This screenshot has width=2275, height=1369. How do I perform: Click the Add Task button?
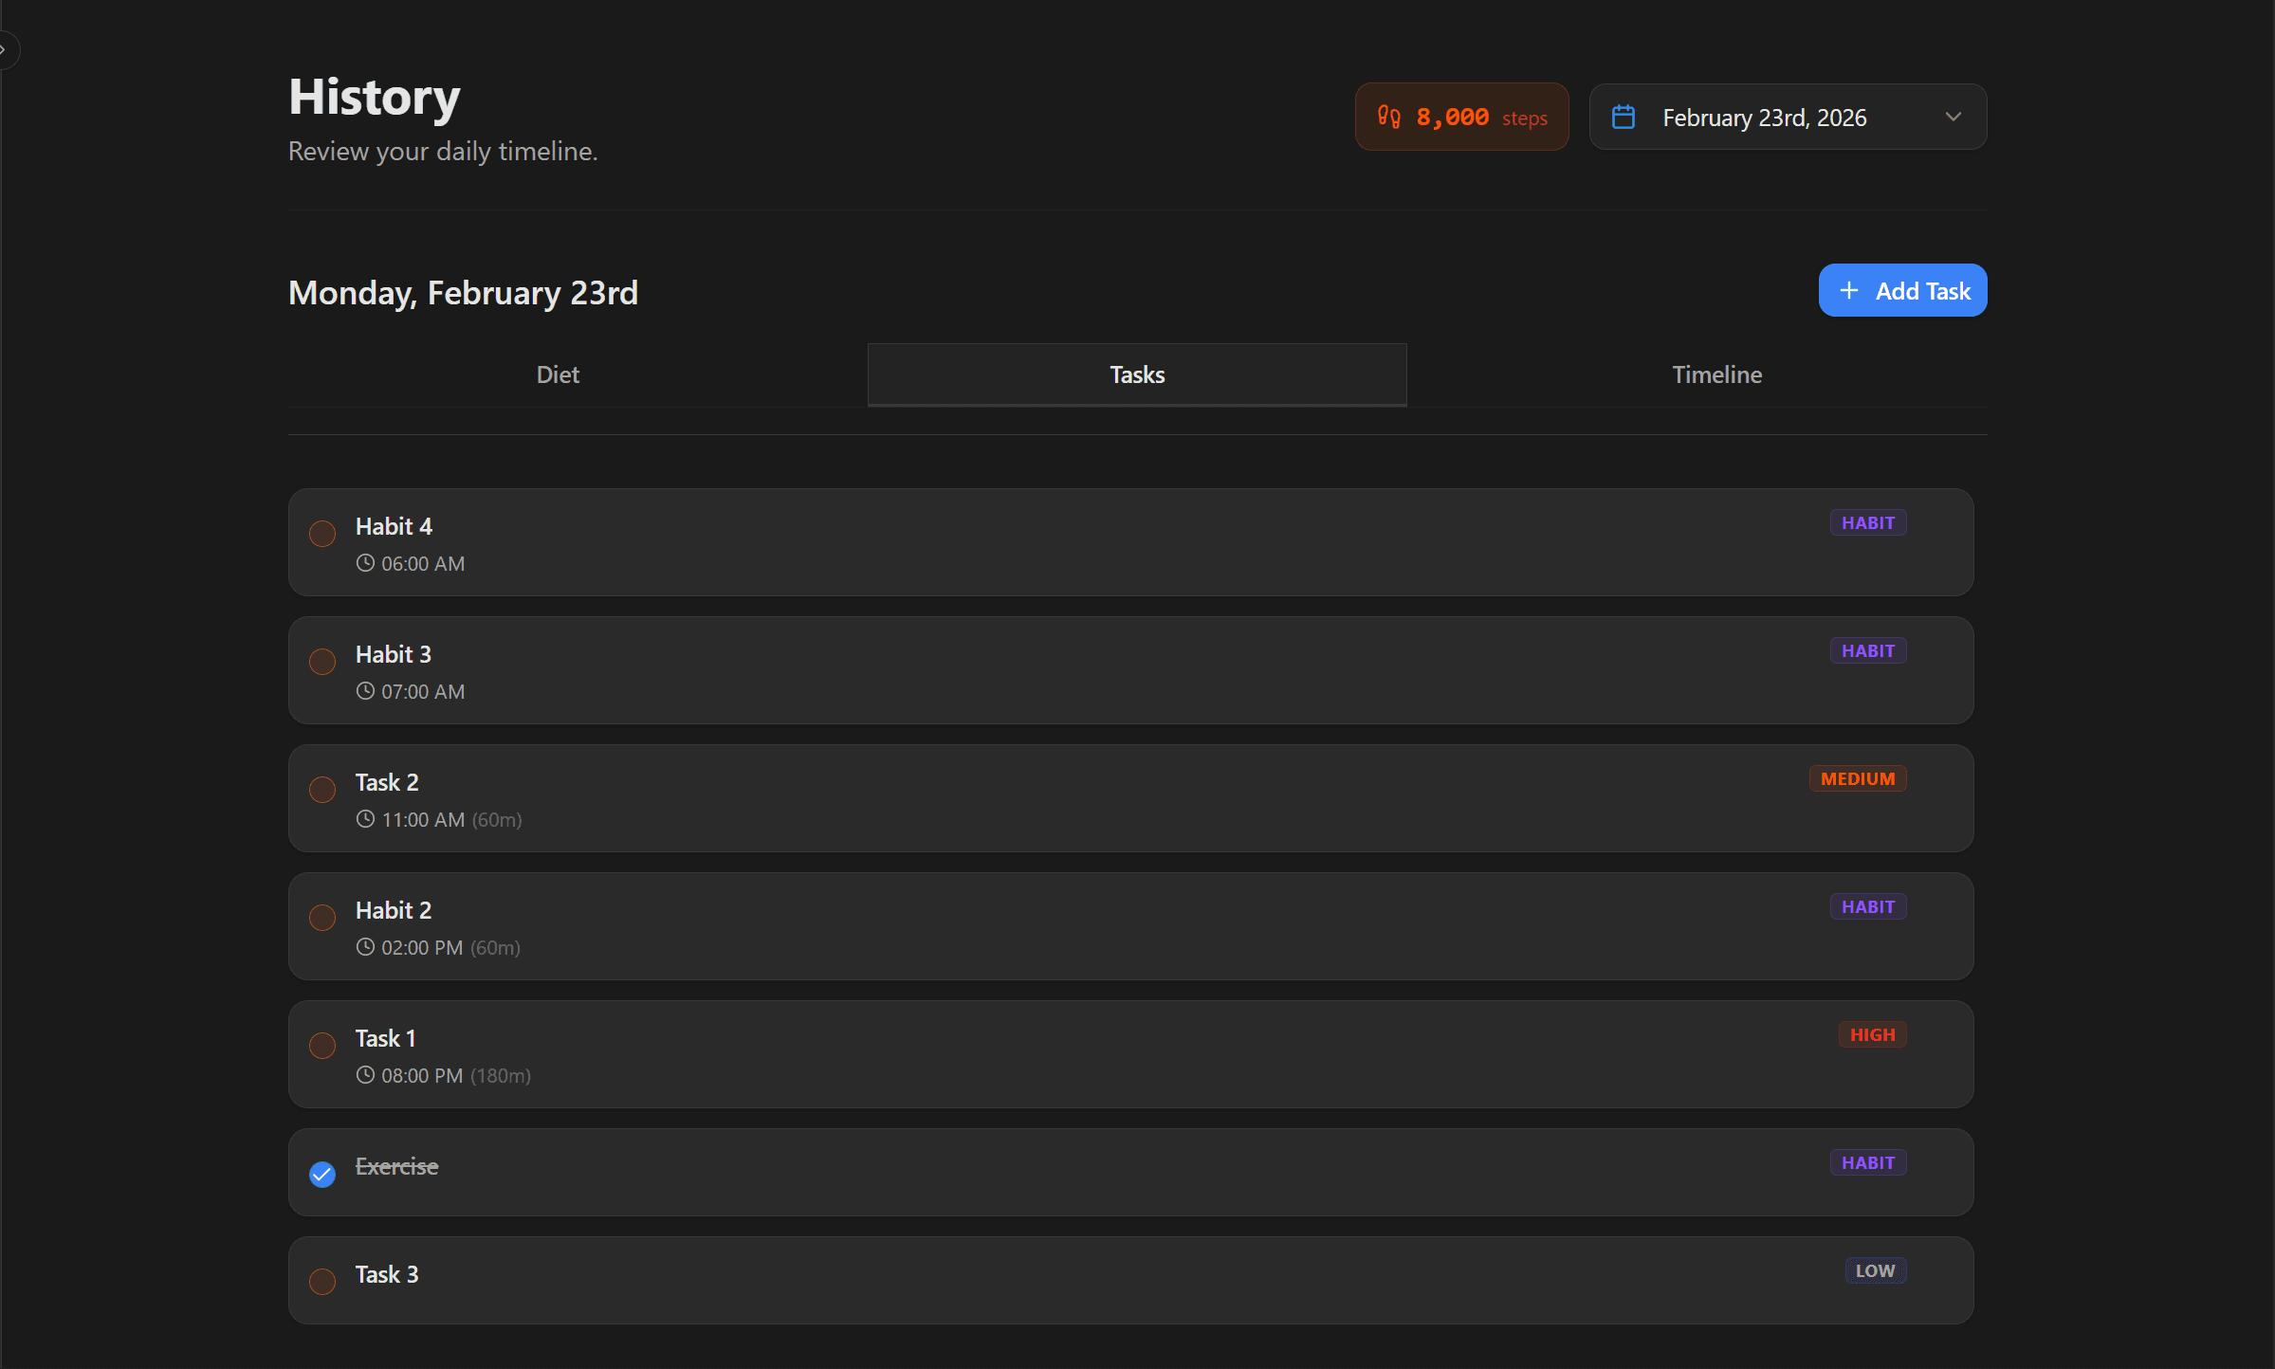pos(1902,290)
